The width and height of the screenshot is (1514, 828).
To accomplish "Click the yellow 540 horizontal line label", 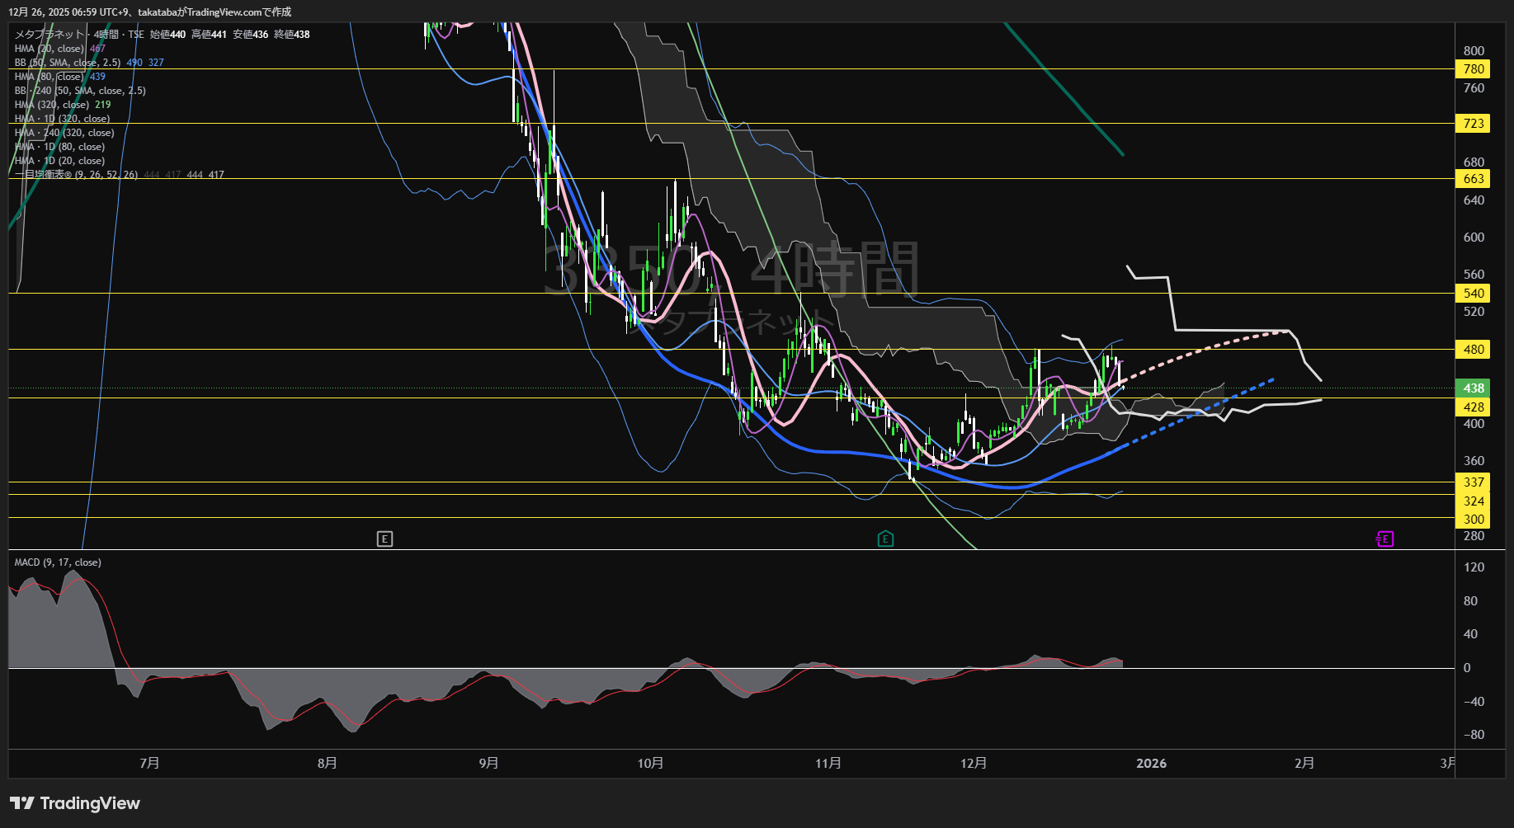I will [x=1474, y=294].
